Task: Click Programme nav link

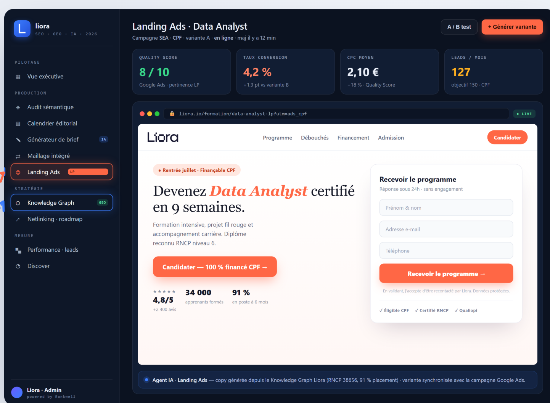Action: coord(277,138)
